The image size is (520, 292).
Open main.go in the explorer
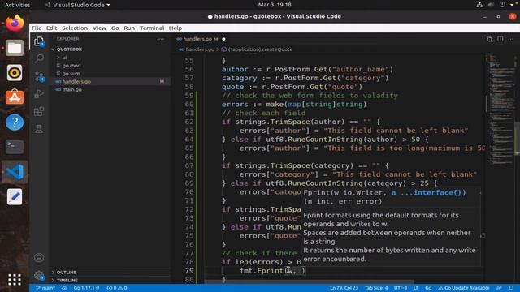[71, 90]
